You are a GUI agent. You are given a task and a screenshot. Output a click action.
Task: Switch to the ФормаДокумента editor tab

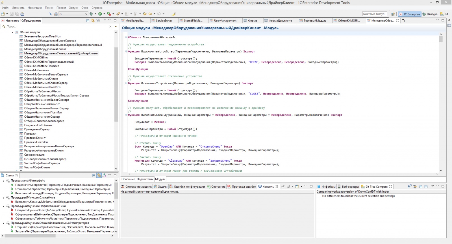click(280, 21)
